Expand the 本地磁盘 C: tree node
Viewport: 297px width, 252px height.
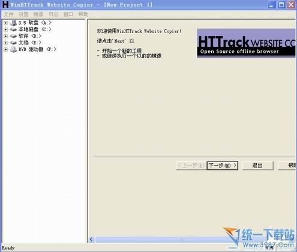[x=5, y=29]
